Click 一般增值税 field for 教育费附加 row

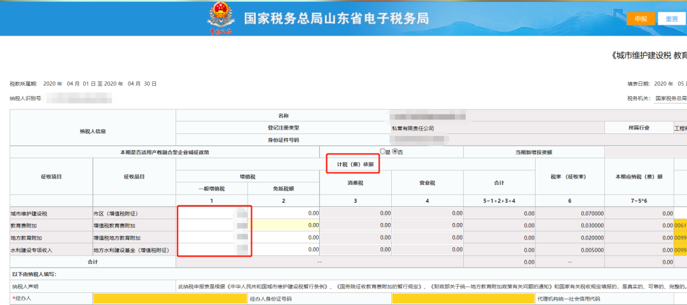212,226
